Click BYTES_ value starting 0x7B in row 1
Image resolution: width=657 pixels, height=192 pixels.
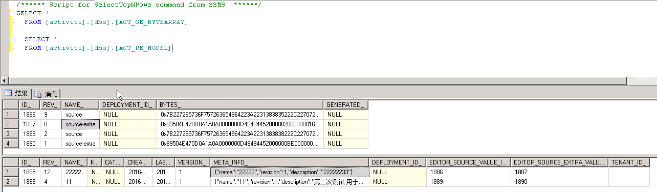click(240, 115)
